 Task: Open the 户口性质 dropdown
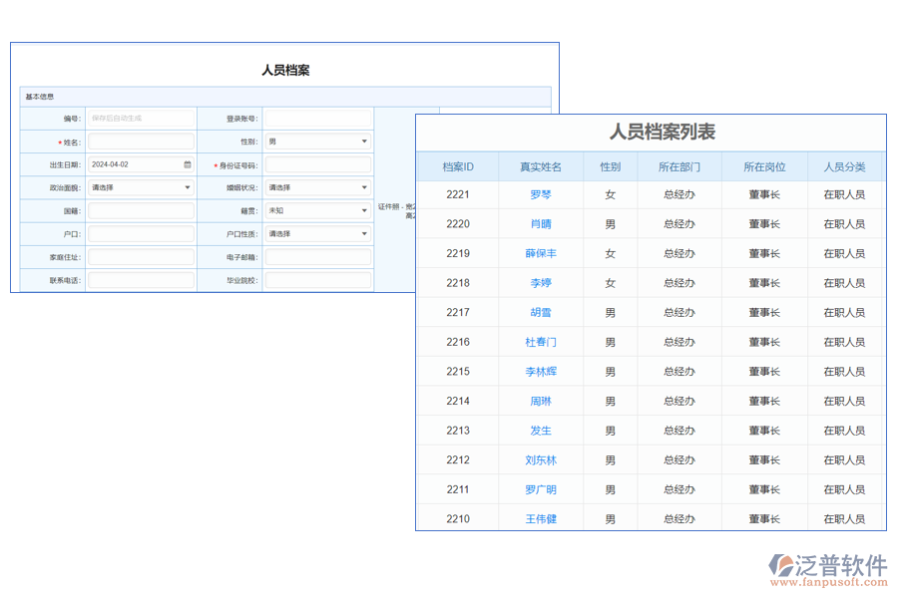click(365, 233)
